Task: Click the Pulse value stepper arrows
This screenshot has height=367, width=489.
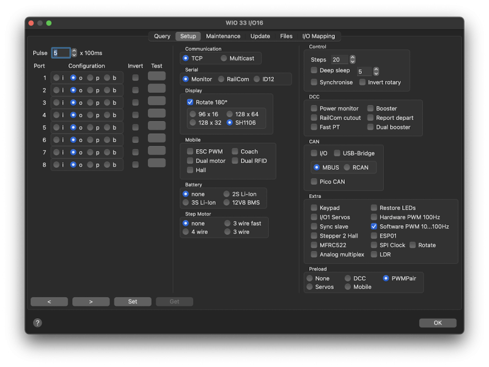Action: [75, 53]
